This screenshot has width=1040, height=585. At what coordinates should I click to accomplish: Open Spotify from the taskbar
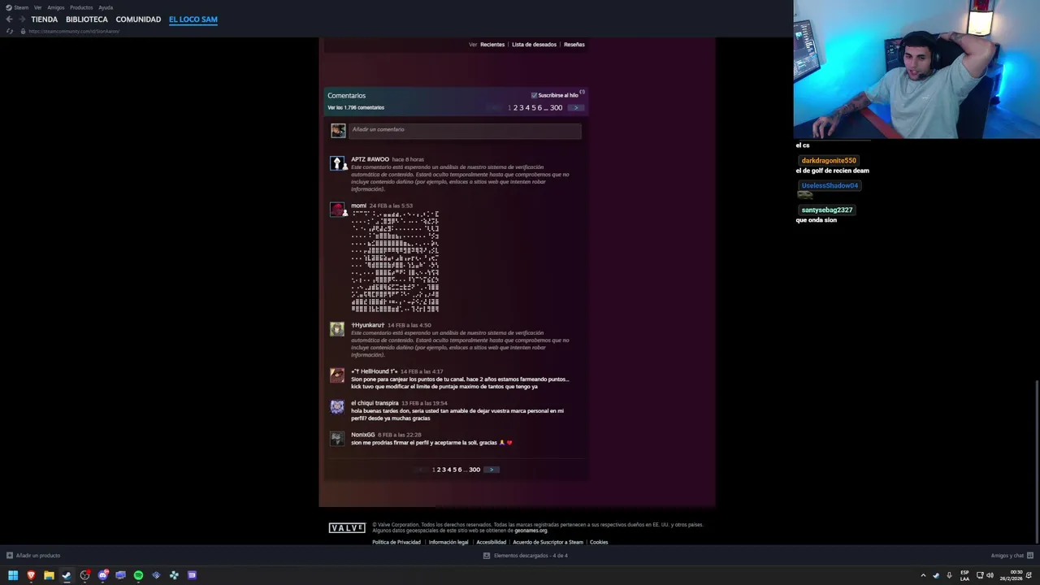tap(138, 575)
